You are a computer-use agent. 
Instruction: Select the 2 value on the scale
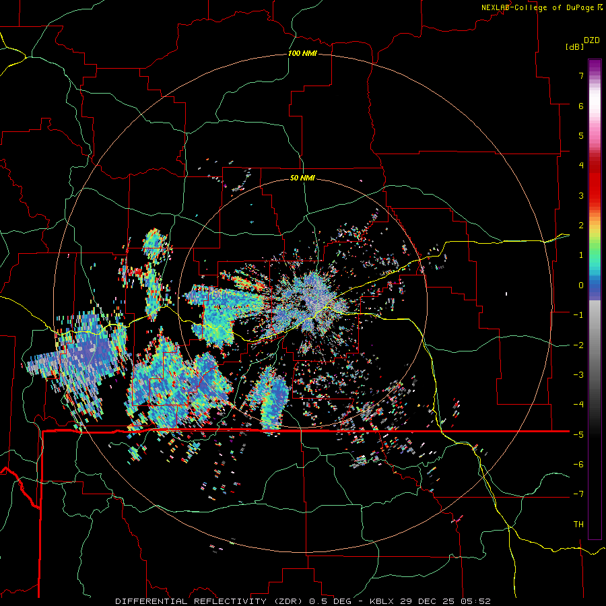(x=581, y=226)
